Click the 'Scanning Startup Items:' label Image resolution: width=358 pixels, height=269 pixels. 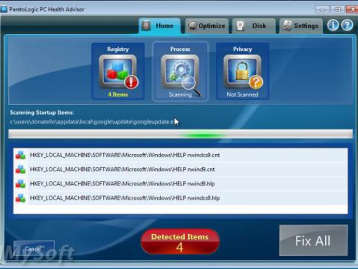tap(42, 113)
